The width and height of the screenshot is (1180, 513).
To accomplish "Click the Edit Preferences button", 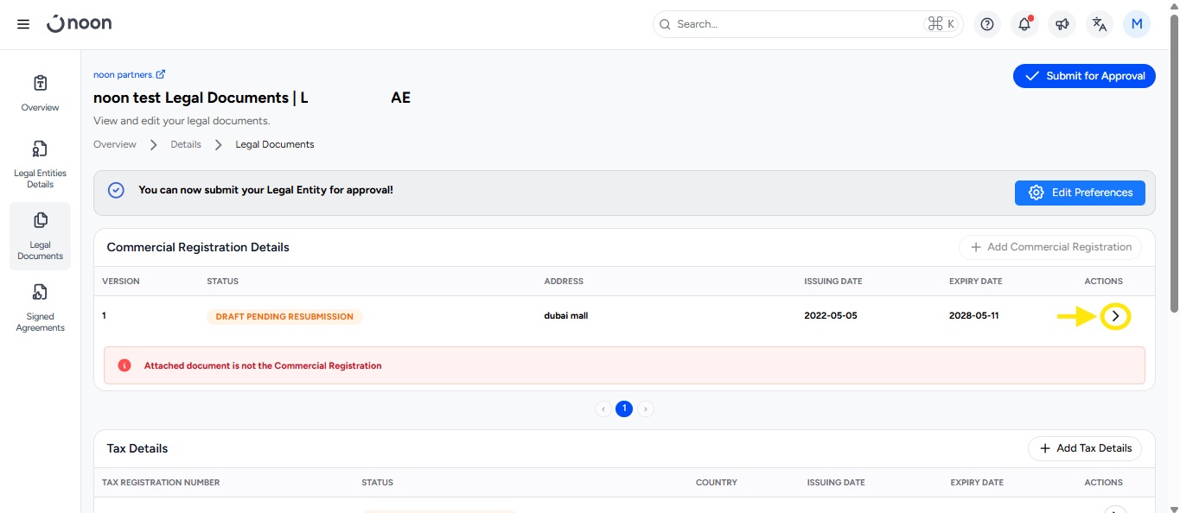I will [x=1080, y=193].
